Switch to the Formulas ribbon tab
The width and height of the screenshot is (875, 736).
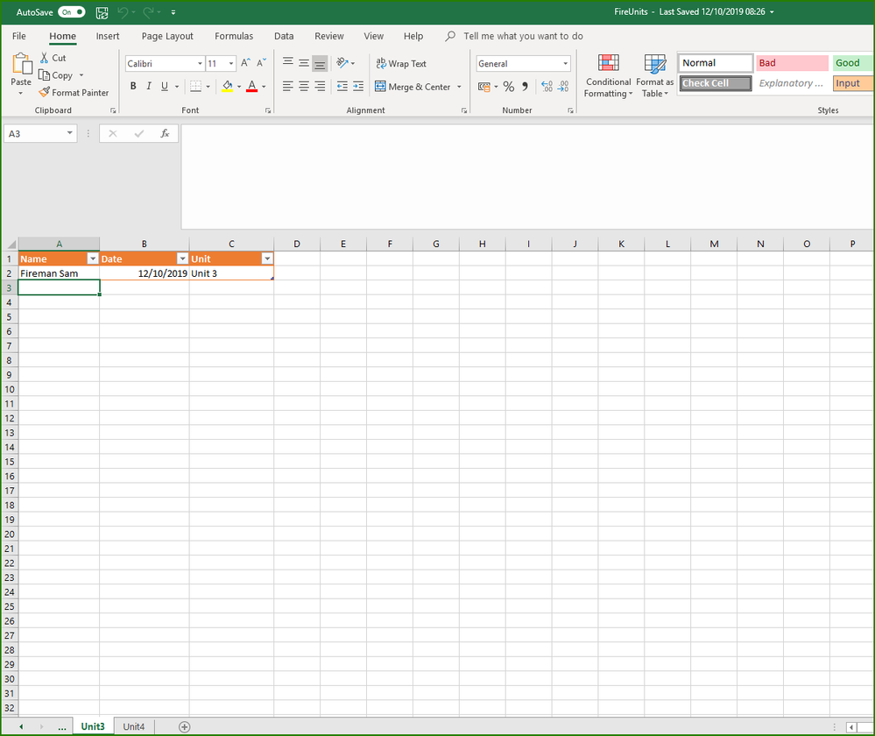[x=233, y=36]
